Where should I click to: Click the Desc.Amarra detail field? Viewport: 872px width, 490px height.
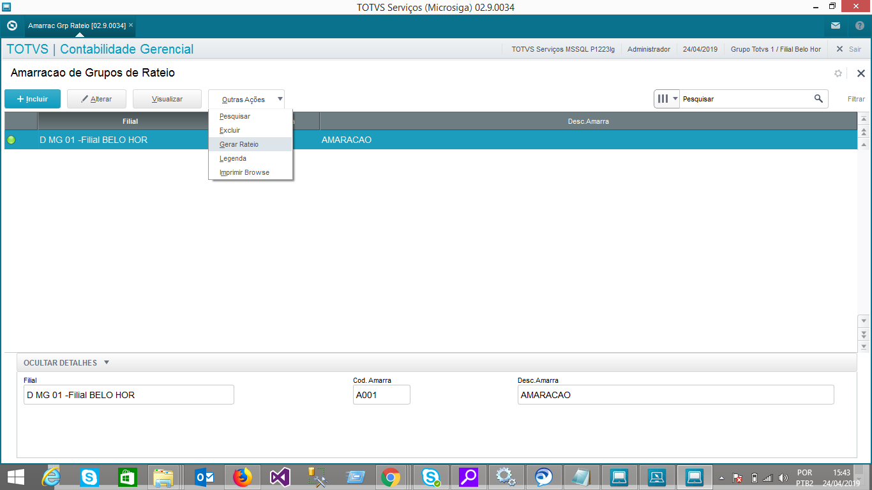[x=676, y=395]
